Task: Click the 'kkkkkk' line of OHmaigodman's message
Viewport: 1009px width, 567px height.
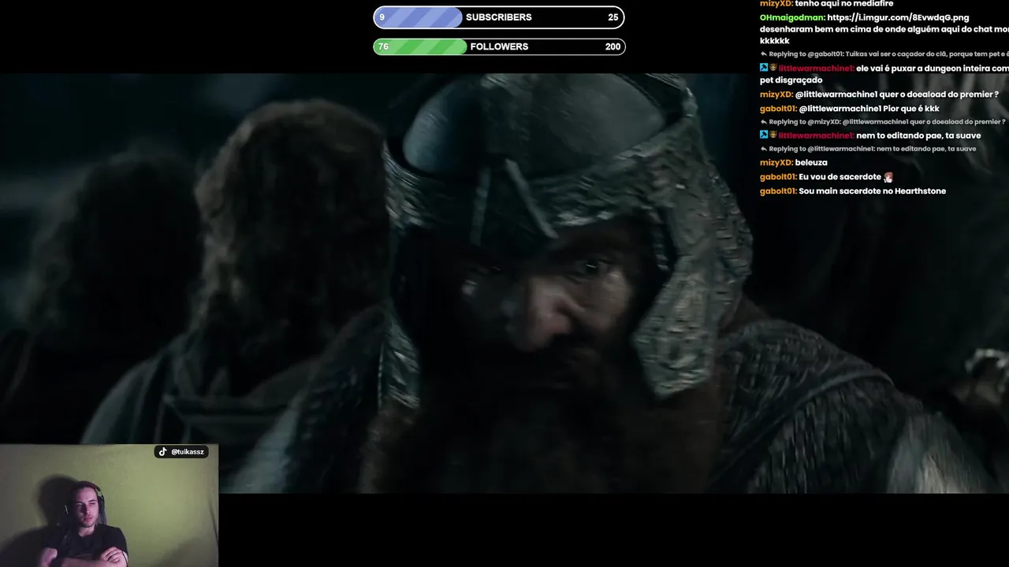Action: click(775, 41)
